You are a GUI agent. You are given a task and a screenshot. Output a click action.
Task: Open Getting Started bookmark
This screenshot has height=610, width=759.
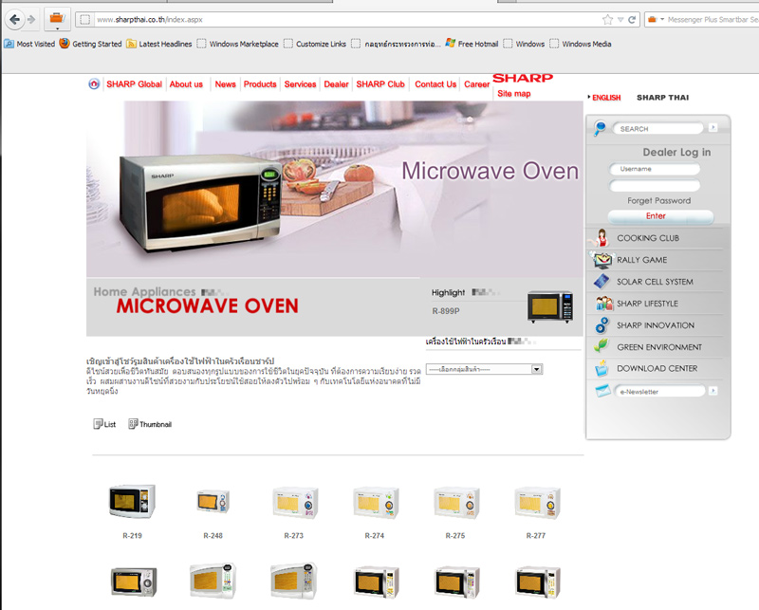(x=90, y=44)
